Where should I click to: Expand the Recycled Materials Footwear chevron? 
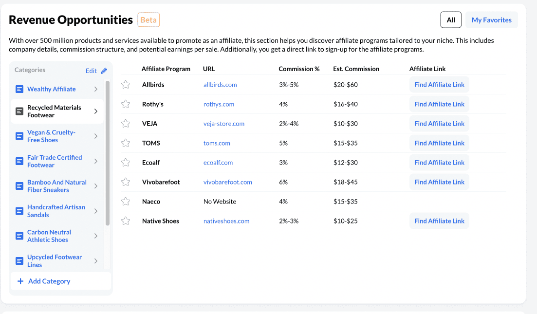[96, 111]
